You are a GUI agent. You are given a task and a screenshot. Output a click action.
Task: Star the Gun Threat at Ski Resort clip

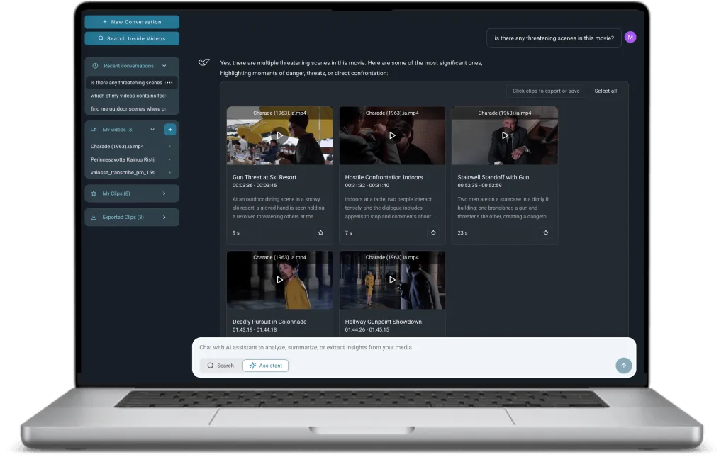coord(320,232)
